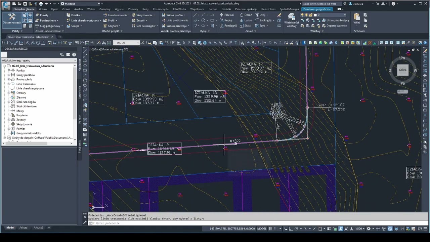Click the cartusek user account name

pyautogui.click(x=358, y=4)
